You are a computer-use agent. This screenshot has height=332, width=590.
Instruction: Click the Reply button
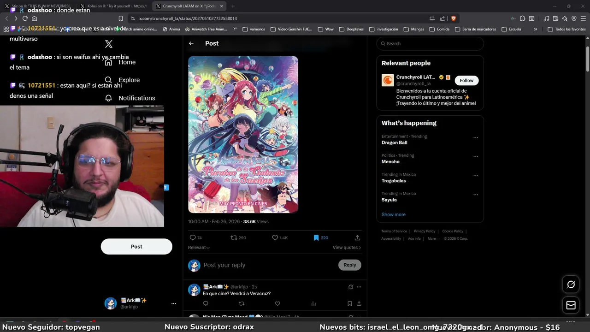click(350, 265)
